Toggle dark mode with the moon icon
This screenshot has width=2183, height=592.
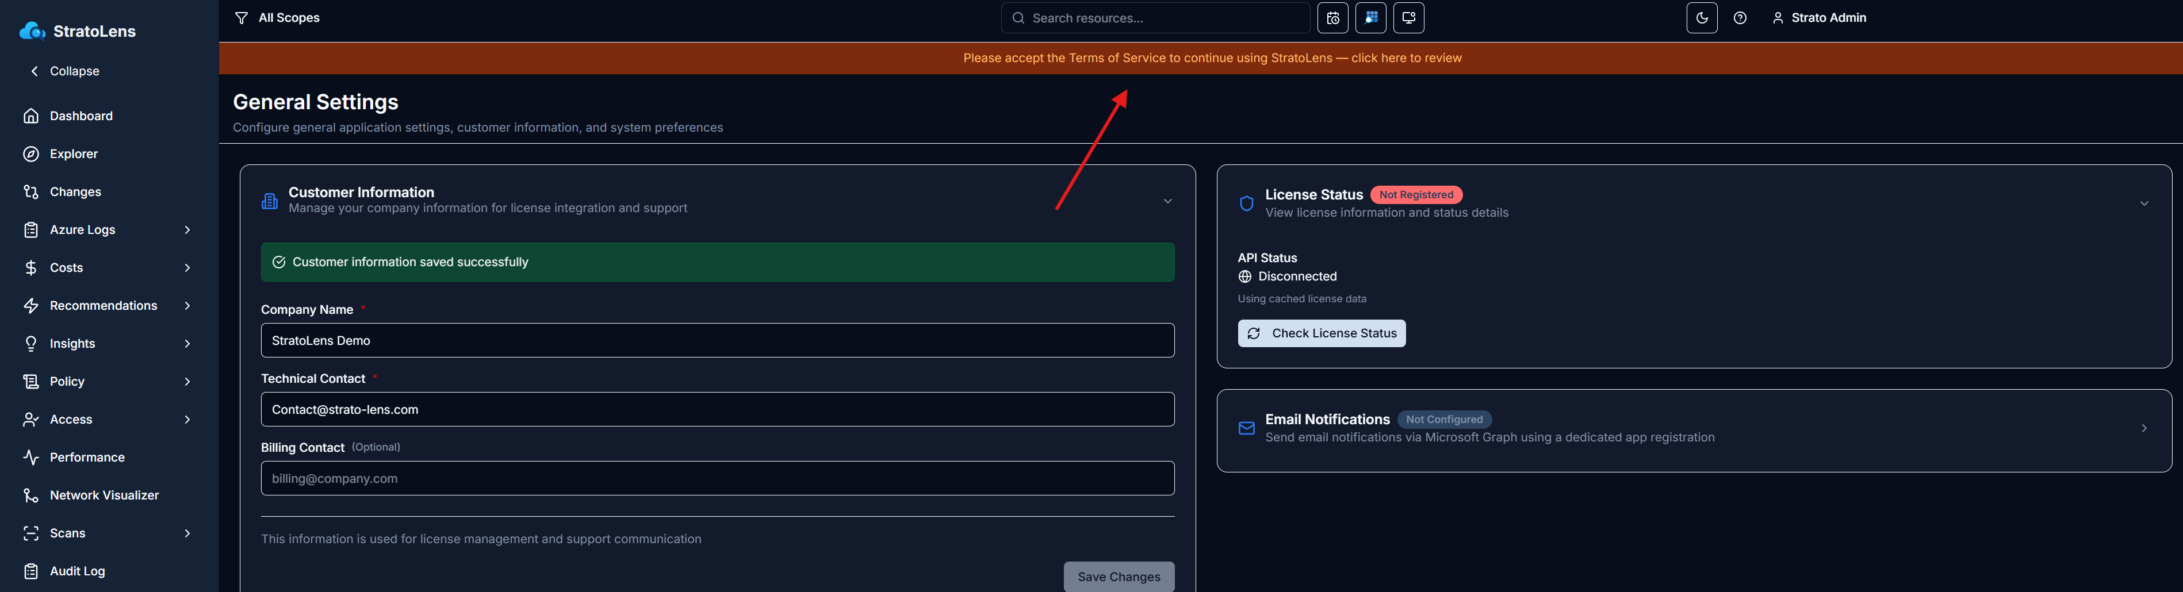tap(1702, 18)
